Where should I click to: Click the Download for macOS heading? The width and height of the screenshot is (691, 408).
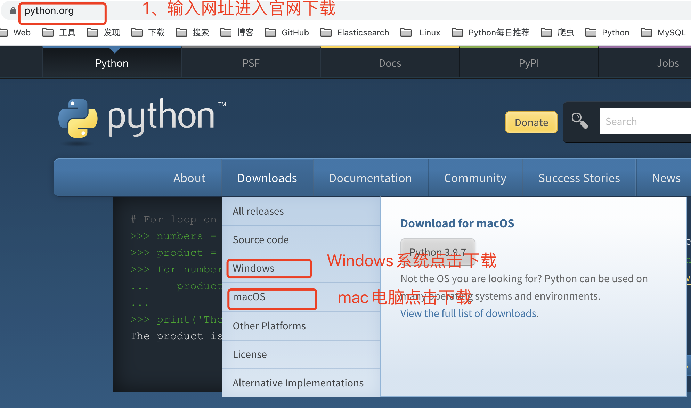point(457,223)
